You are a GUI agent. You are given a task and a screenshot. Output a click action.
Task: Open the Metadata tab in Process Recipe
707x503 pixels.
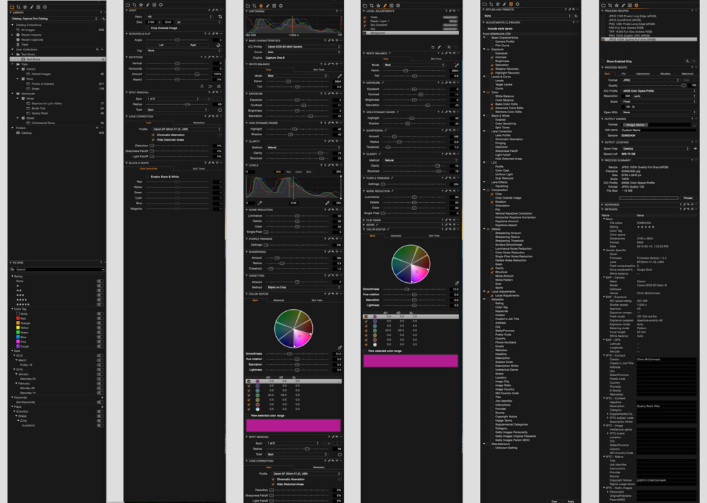pyautogui.click(x=665, y=73)
